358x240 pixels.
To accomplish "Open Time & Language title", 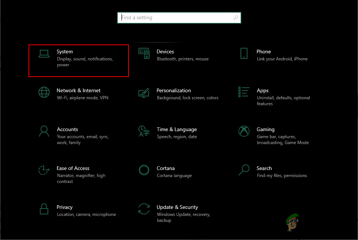I will tap(177, 130).
